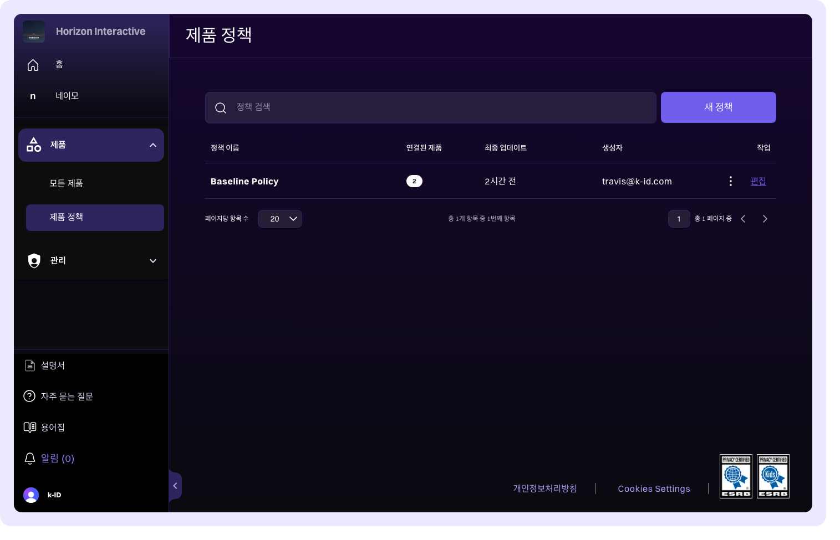Open the 개인정보처리방침 link
840x540 pixels.
(x=545, y=488)
